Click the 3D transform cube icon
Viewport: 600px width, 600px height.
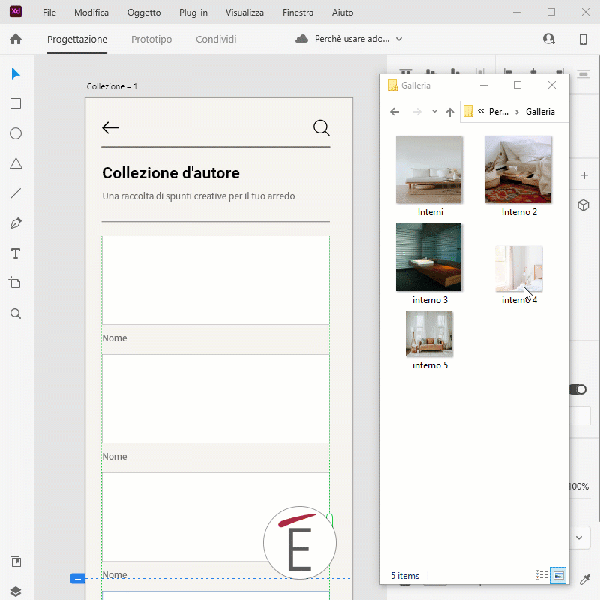click(583, 205)
